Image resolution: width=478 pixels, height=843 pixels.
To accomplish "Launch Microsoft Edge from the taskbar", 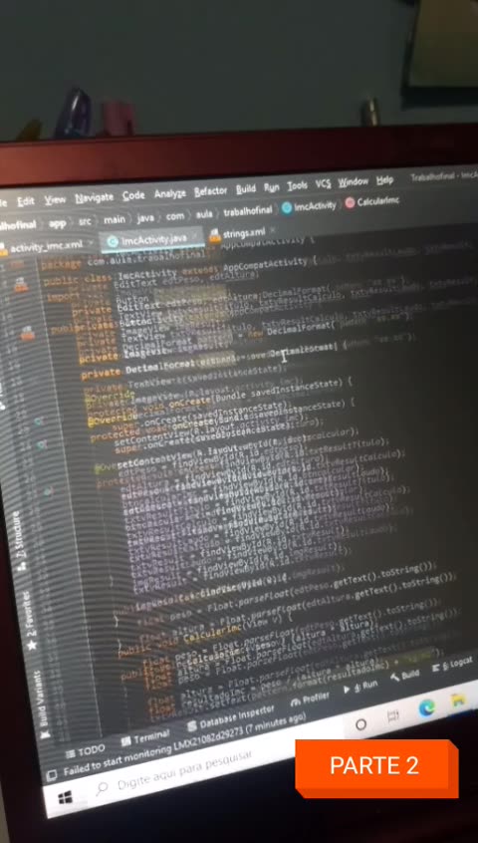I will 427,708.
